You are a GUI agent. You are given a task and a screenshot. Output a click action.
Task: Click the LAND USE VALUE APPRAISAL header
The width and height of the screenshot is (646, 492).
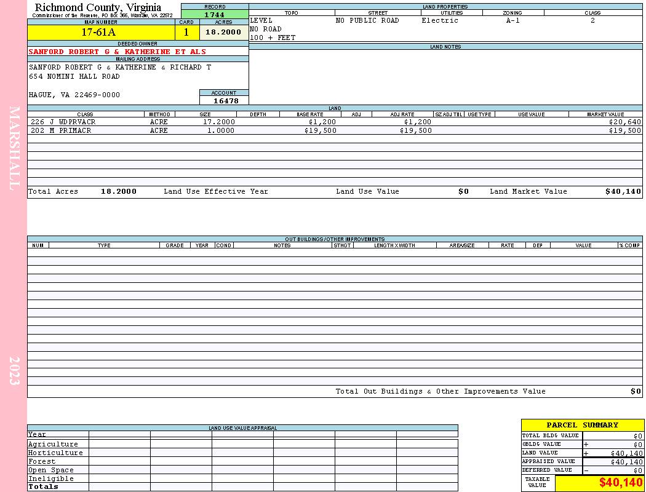tap(242, 428)
